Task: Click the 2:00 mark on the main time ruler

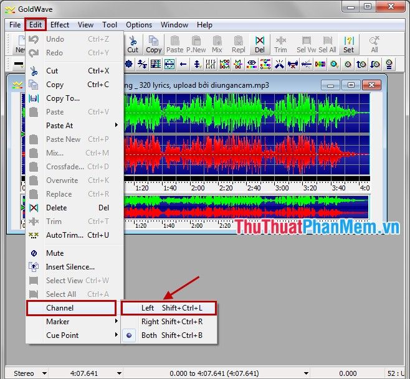Action: (198, 188)
